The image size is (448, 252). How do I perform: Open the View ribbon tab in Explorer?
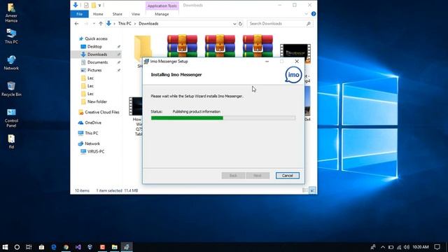tap(136, 14)
